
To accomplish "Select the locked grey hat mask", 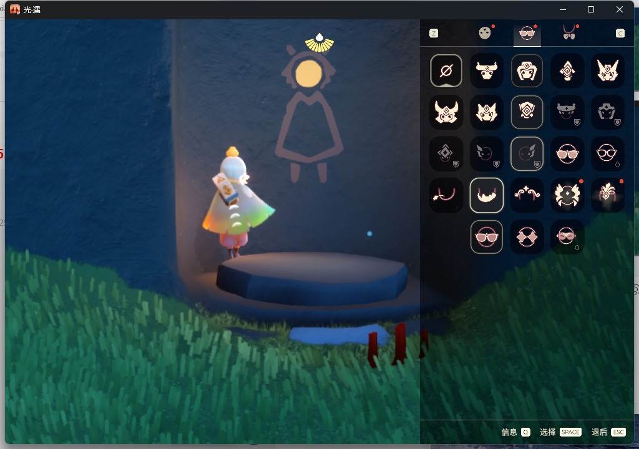I will point(607,112).
